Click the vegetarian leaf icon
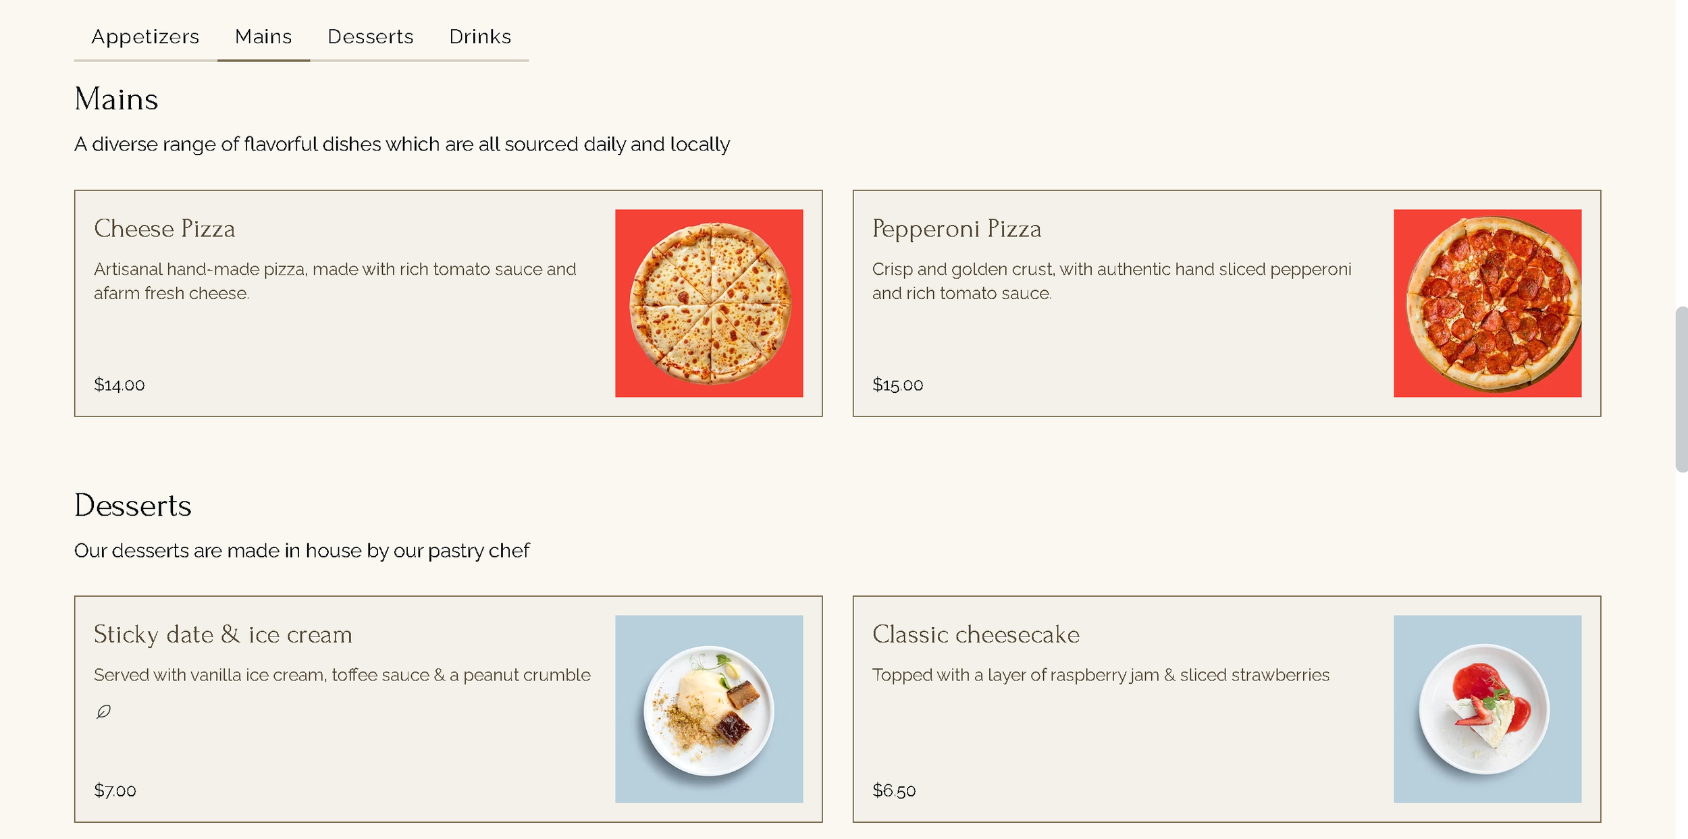1688x839 pixels. pyautogui.click(x=103, y=711)
